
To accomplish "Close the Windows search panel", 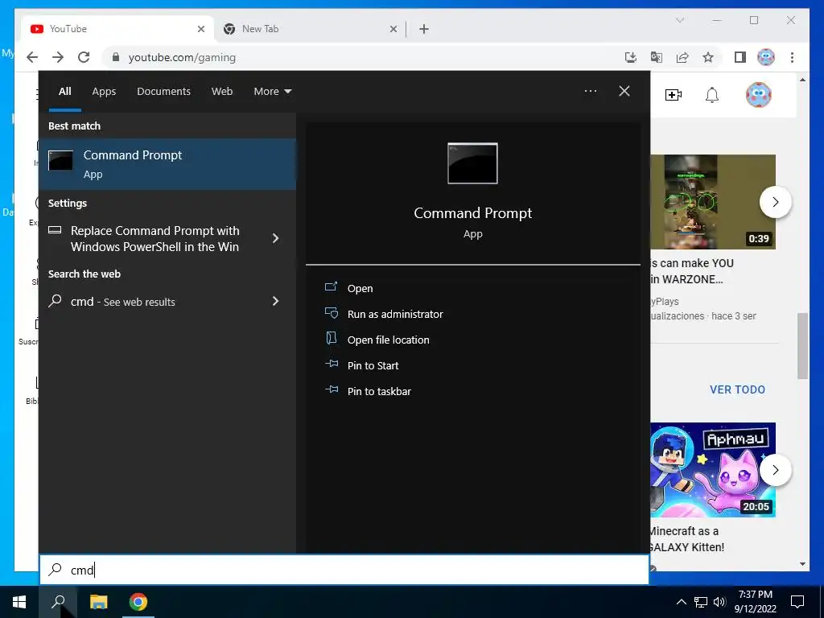I will tap(624, 91).
